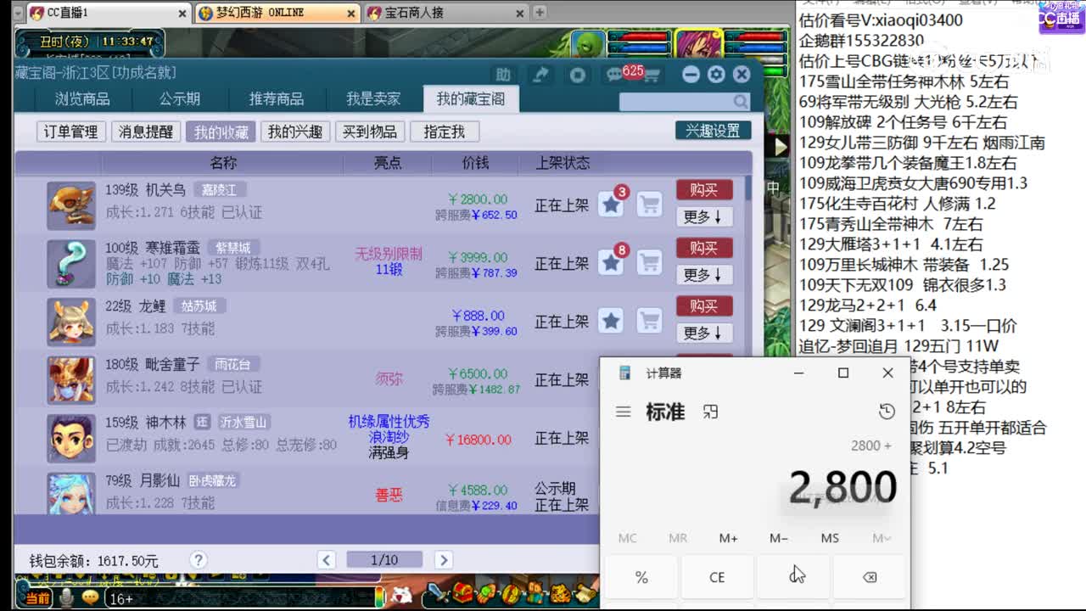Open the M memory dropdown in calculator
The height and width of the screenshot is (611, 1086).
pyautogui.click(x=881, y=538)
